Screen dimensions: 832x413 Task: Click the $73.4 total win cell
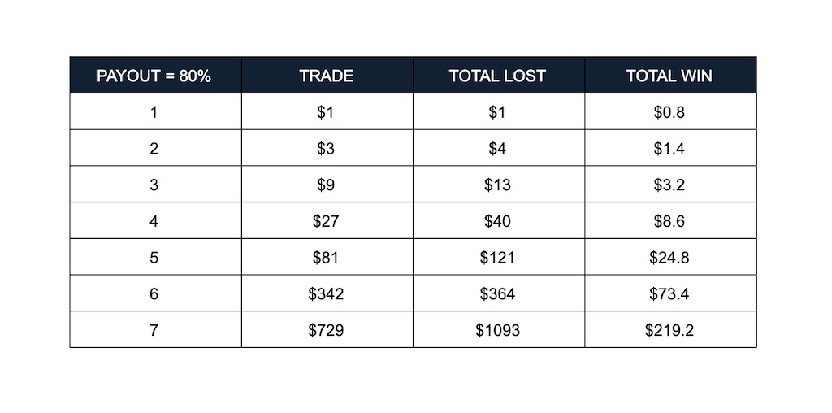[x=669, y=293]
